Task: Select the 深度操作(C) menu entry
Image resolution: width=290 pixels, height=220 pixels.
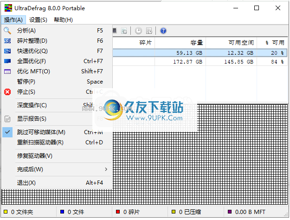Action: [57, 105]
